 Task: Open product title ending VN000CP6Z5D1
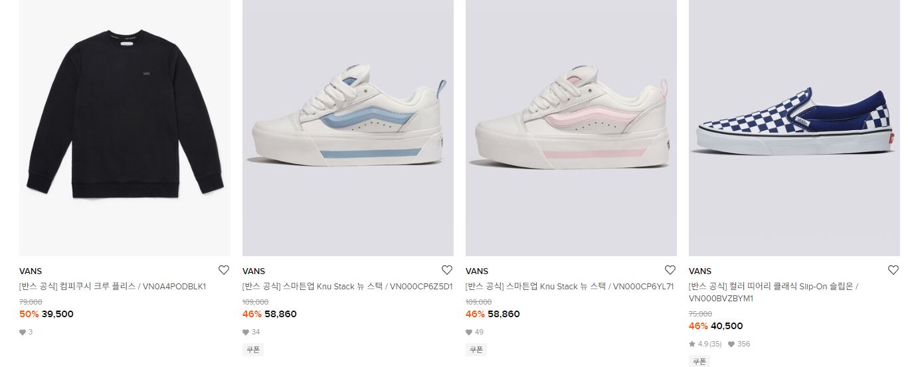pos(347,287)
